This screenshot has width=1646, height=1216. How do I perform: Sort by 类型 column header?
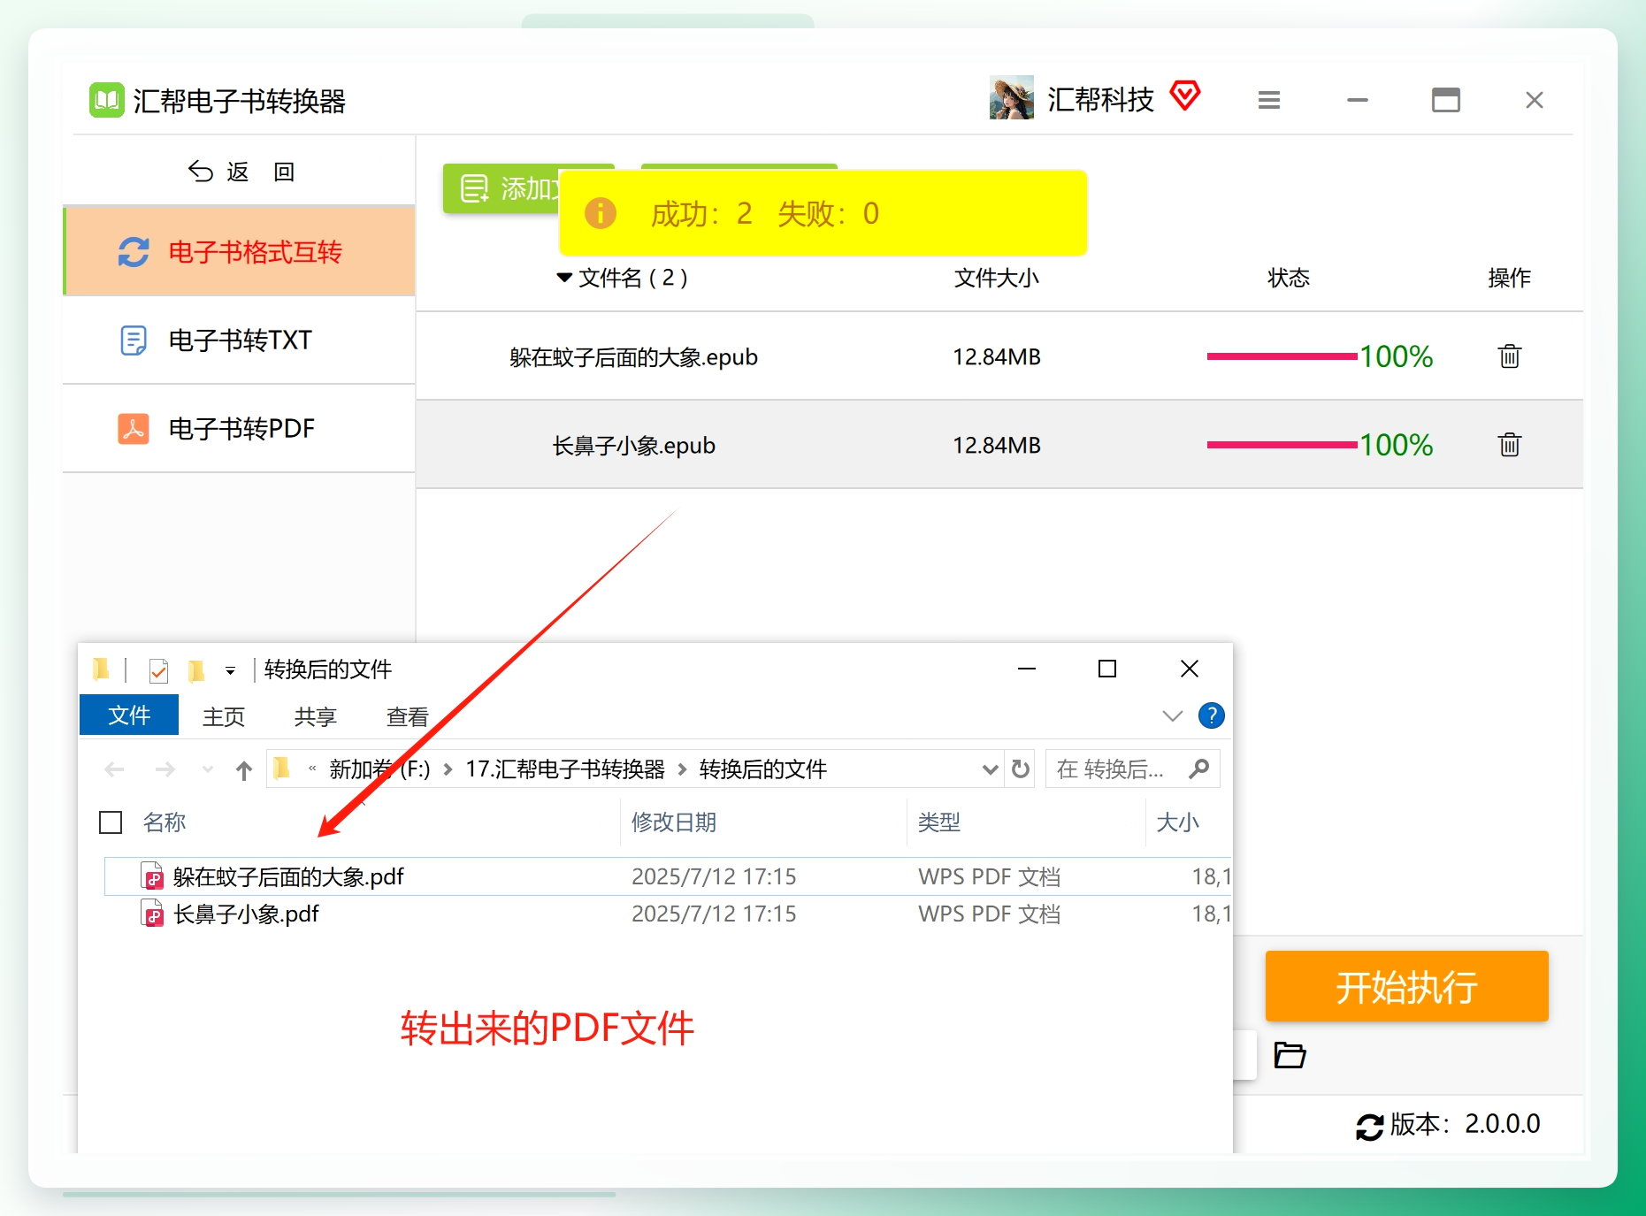(x=938, y=822)
